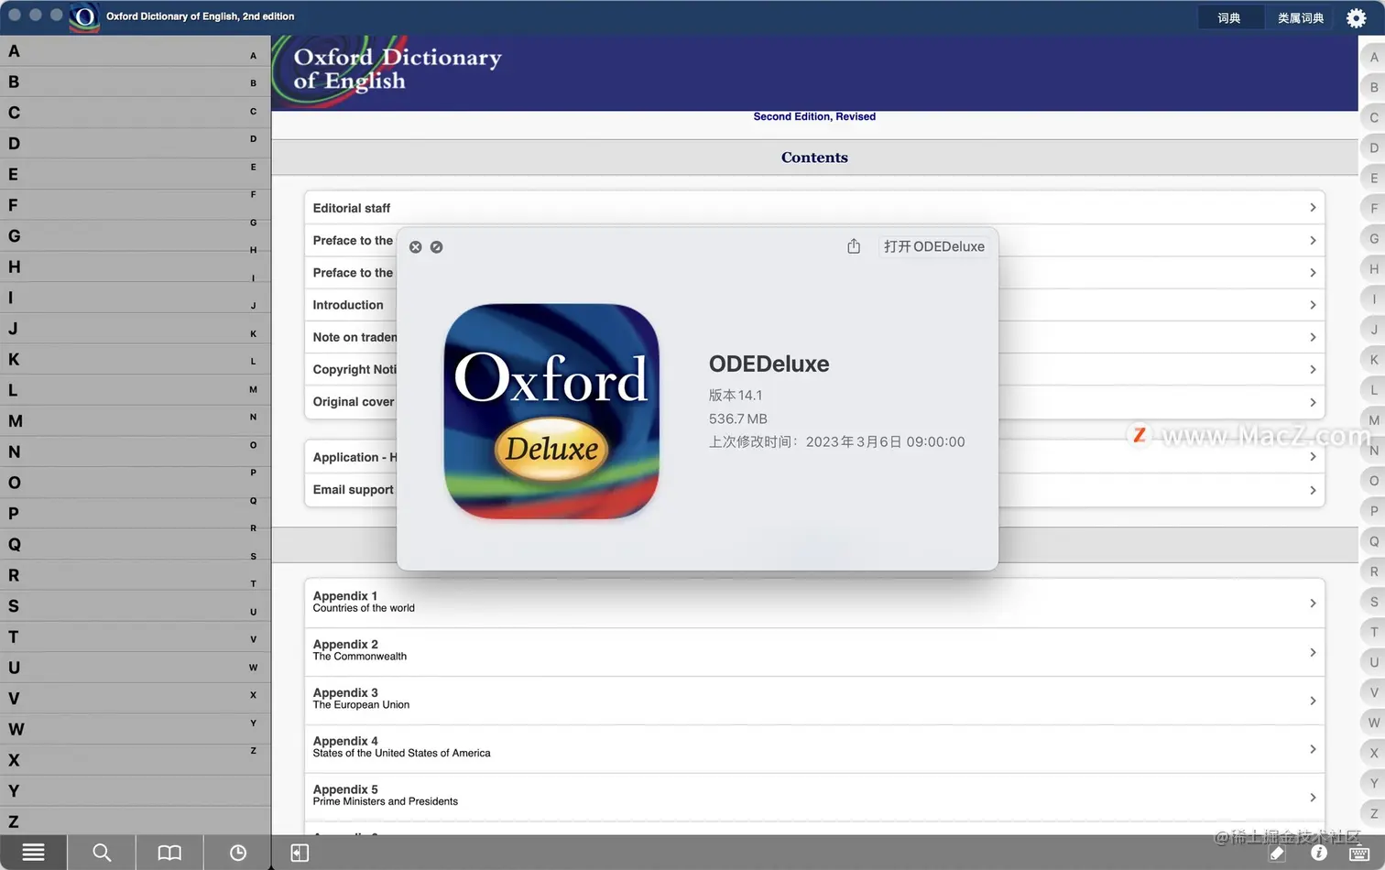Jump to circled letter F in right index

pyautogui.click(x=1373, y=208)
